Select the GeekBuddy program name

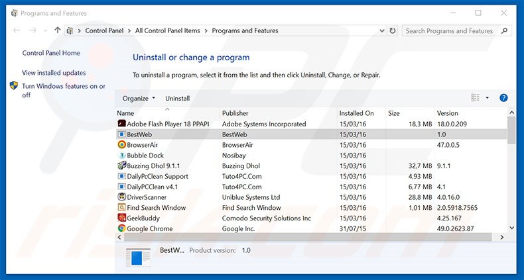143,218
